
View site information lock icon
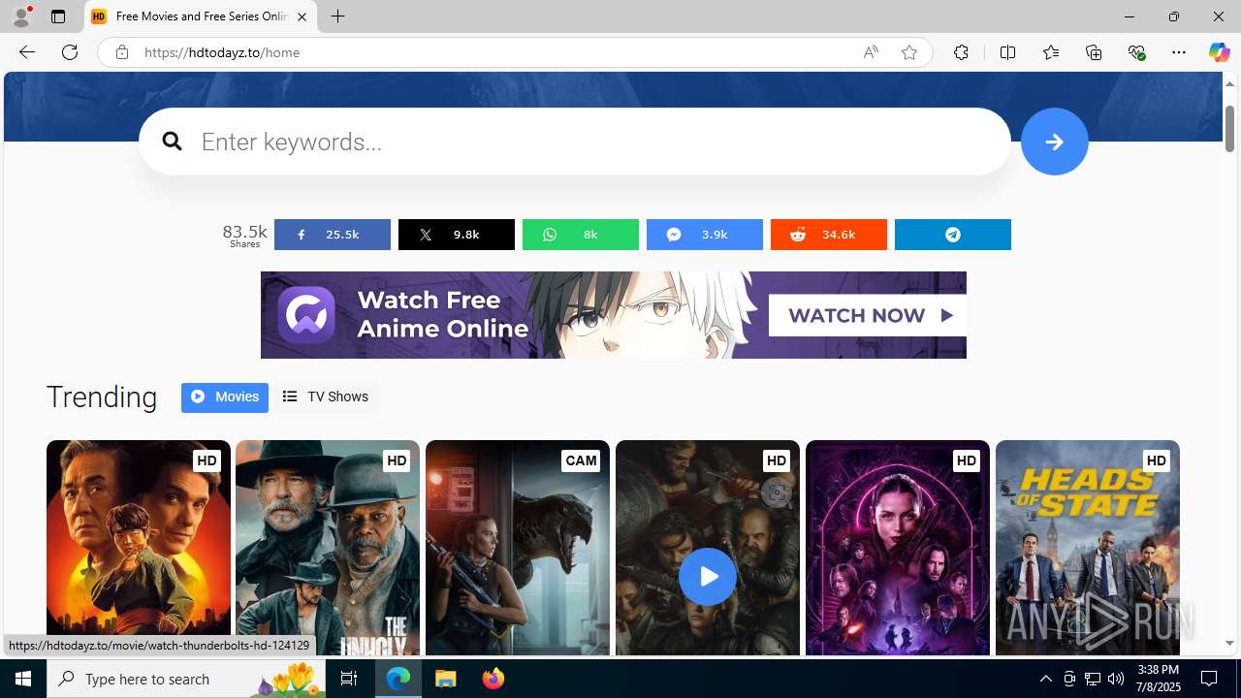[x=121, y=52]
